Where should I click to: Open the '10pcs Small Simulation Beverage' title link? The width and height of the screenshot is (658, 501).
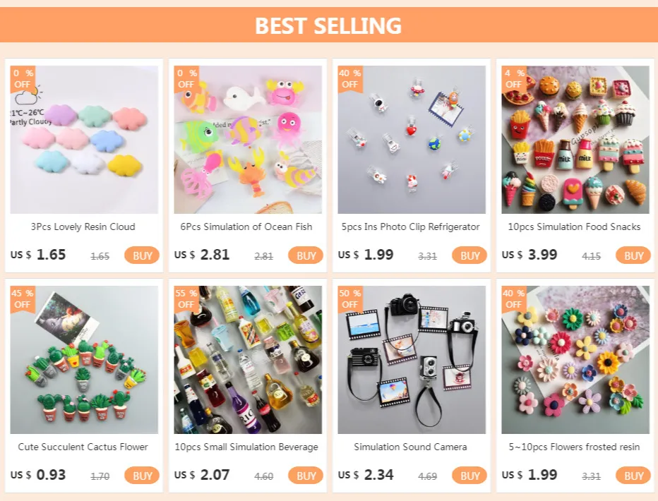[x=246, y=447]
